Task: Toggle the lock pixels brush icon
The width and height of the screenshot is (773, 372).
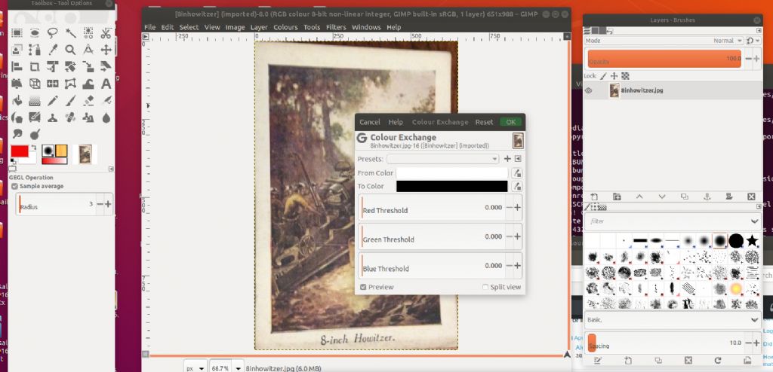Action: tap(603, 76)
